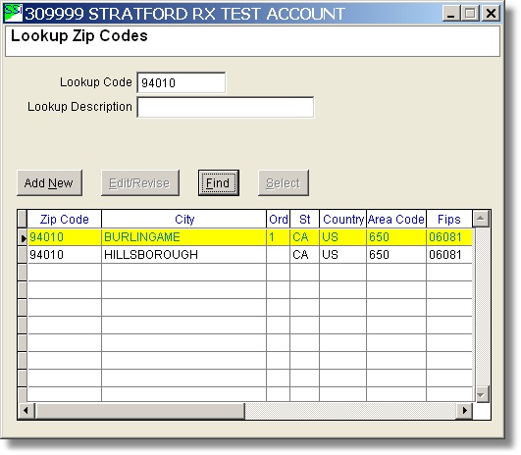Click the City column header
The width and height of the screenshot is (521, 455).
pos(184,220)
